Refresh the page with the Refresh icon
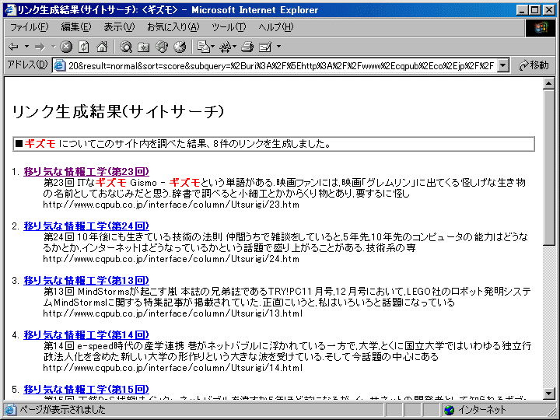This screenshot has height=420, width=560. [x=84, y=47]
